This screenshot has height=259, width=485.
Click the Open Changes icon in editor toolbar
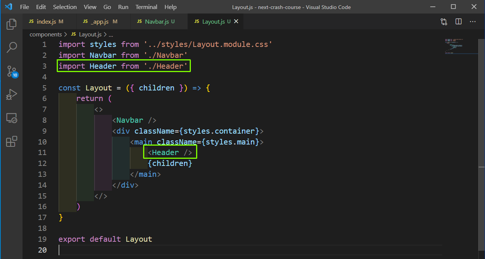click(444, 22)
